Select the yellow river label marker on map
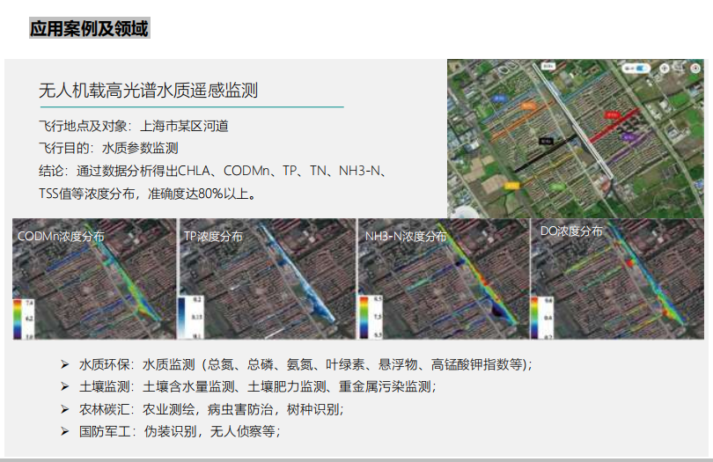 511,186
